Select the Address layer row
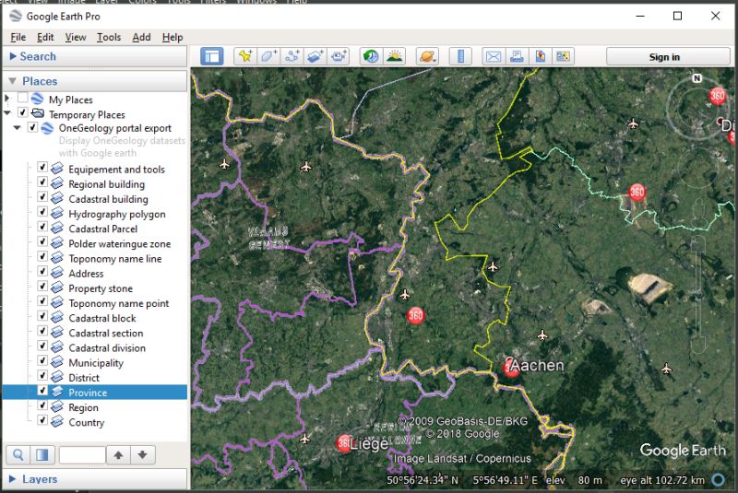Viewport: 738px width, 493px height. click(86, 274)
